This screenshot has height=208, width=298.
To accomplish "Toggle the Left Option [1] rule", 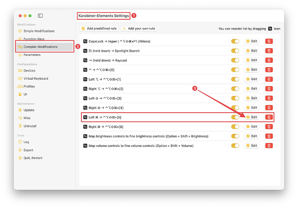I will click(235, 79).
